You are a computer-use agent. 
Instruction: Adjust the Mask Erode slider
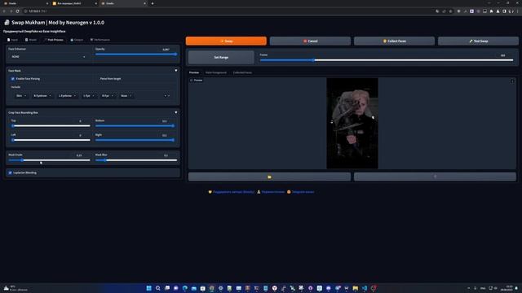49,160
